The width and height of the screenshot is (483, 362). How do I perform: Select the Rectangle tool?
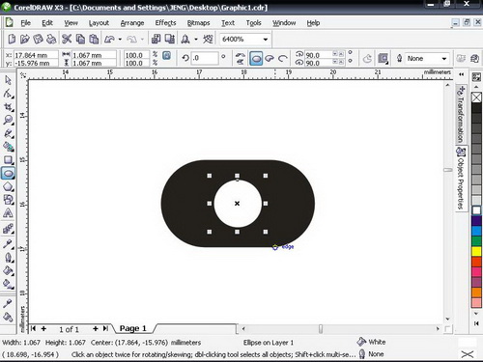tap(8, 160)
